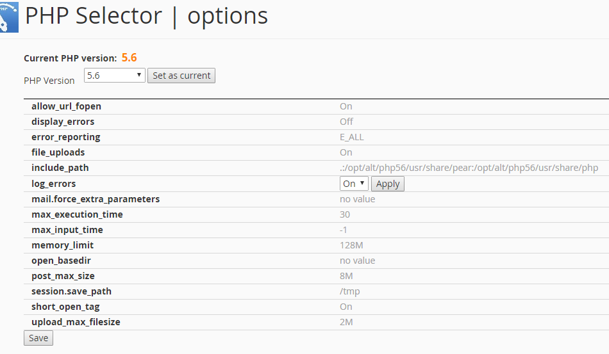Click the upload_max_filesize value 2M
Screen dimensions: 609x354
tap(346, 322)
